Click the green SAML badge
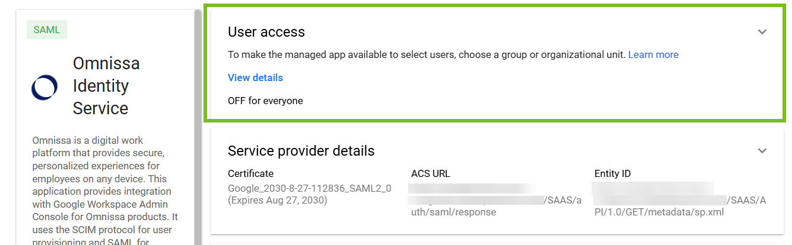Image resolution: width=792 pixels, height=245 pixels. click(x=47, y=30)
